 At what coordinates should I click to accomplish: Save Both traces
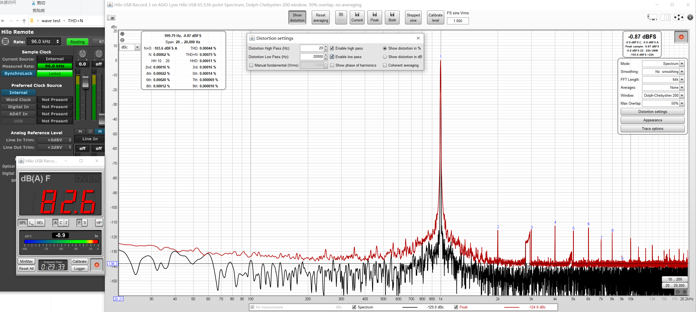(392, 18)
